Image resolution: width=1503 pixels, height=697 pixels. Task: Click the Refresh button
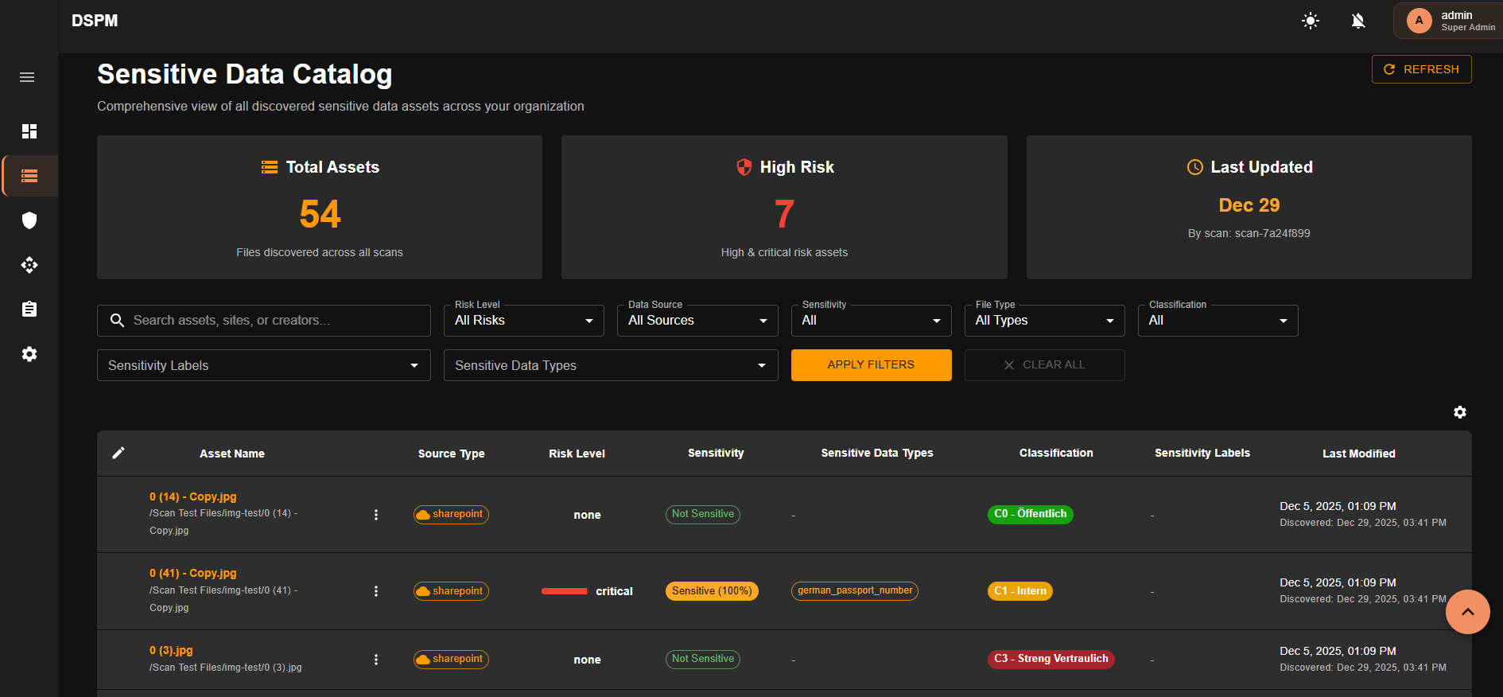(x=1421, y=69)
